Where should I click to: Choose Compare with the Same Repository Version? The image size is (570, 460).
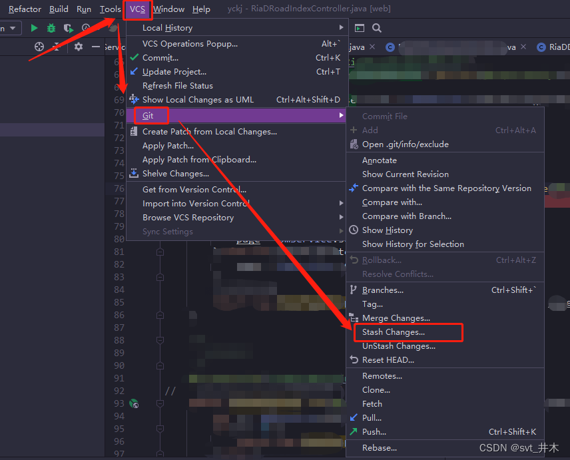pyautogui.click(x=445, y=188)
